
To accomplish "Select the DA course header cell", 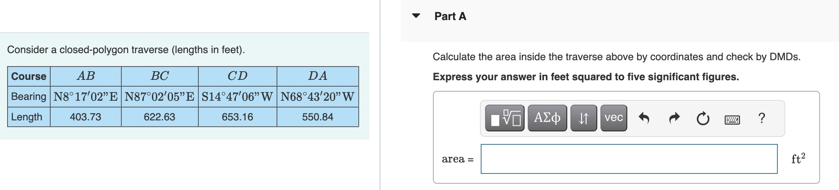I will pos(318,76).
